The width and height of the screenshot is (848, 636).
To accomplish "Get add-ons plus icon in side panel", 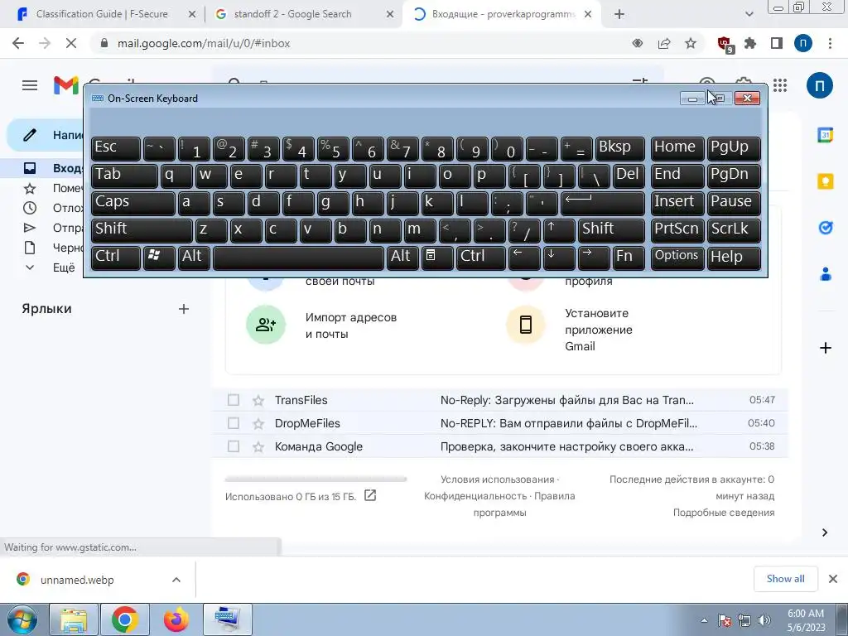I will [826, 348].
